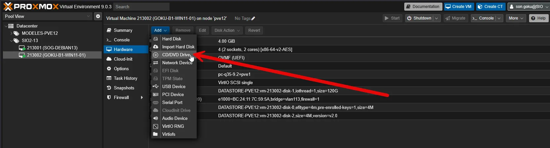Expand the Firewall submenu arrow

tap(142, 97)
